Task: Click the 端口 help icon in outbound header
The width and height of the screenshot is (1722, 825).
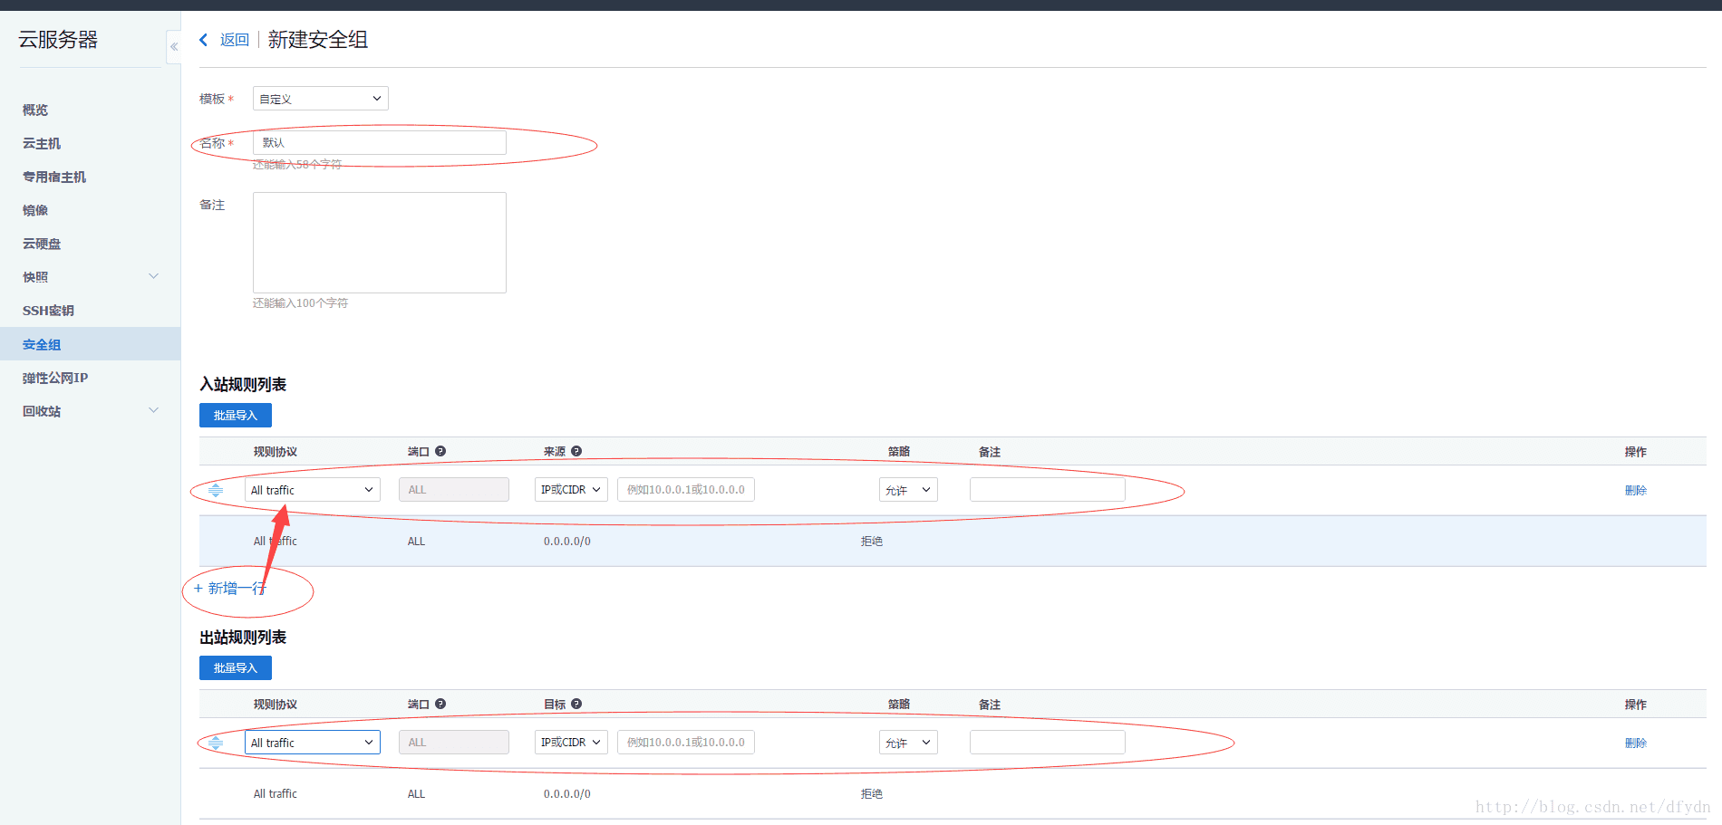Action: (x=440, y=704)
